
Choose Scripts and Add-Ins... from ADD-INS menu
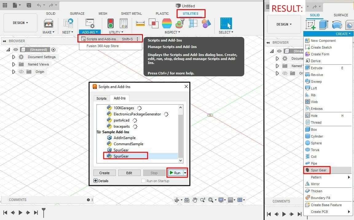(x=110, y=39)
